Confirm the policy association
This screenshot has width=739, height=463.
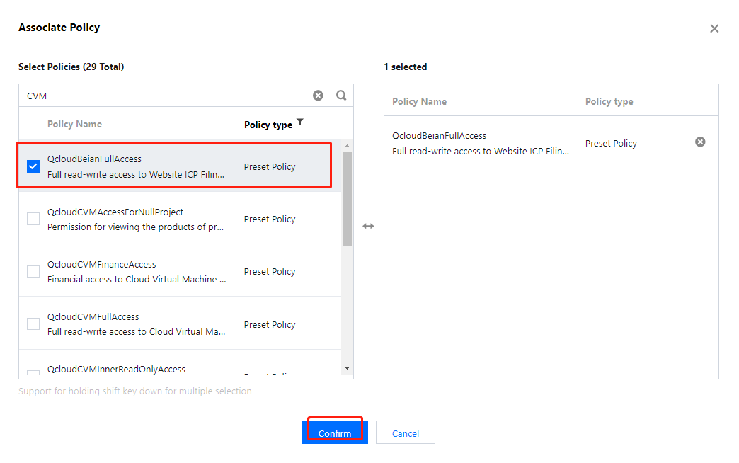pyautogui.click(x=335, y=433)
